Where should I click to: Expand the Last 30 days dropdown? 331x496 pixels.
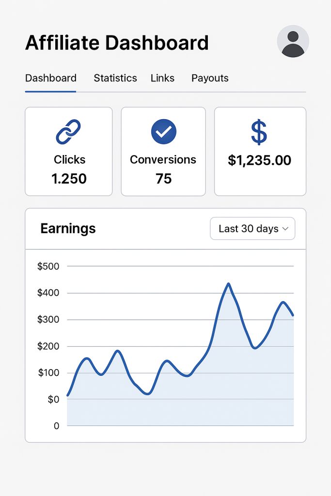click(x=252, y=229)
